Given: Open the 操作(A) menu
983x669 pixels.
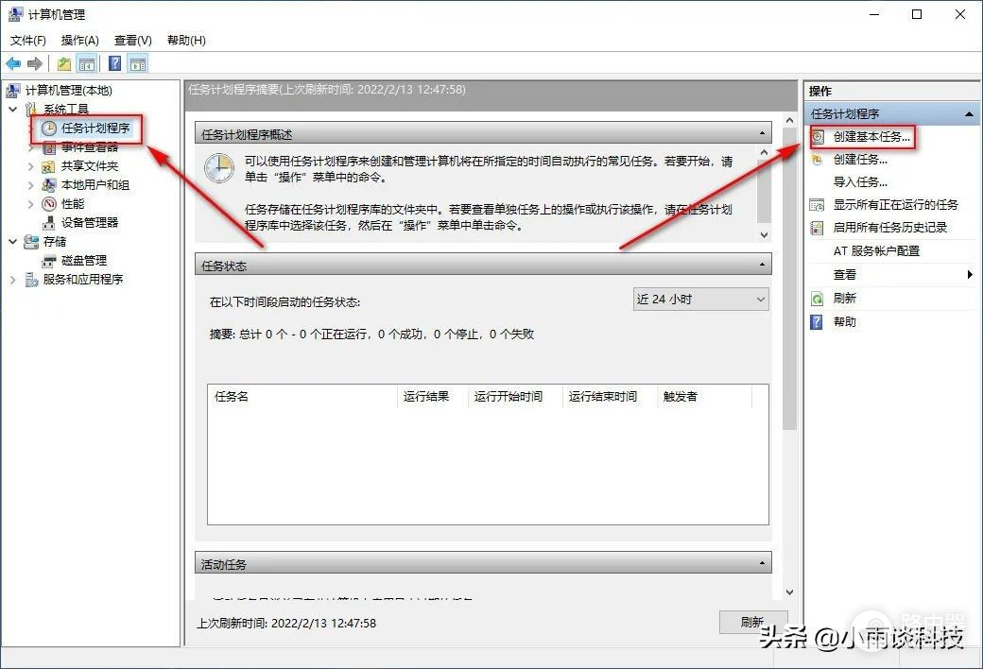Looking at the screenshot, I should [80, 40].
